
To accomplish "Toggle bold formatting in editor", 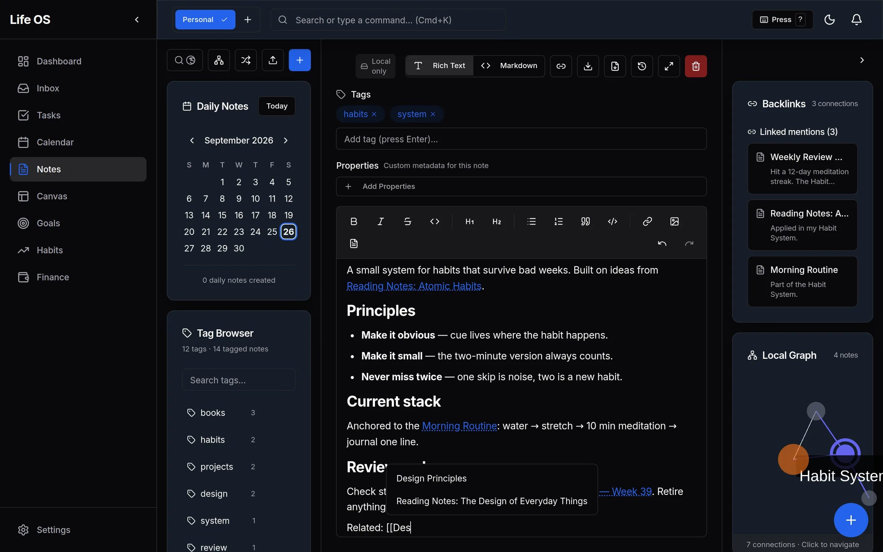I will coord(354,221).
